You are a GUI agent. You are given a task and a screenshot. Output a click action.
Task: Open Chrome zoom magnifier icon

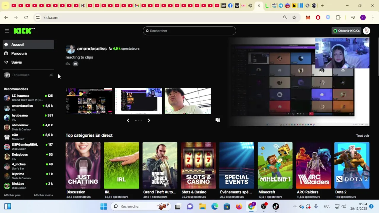(x=285, y=17)
